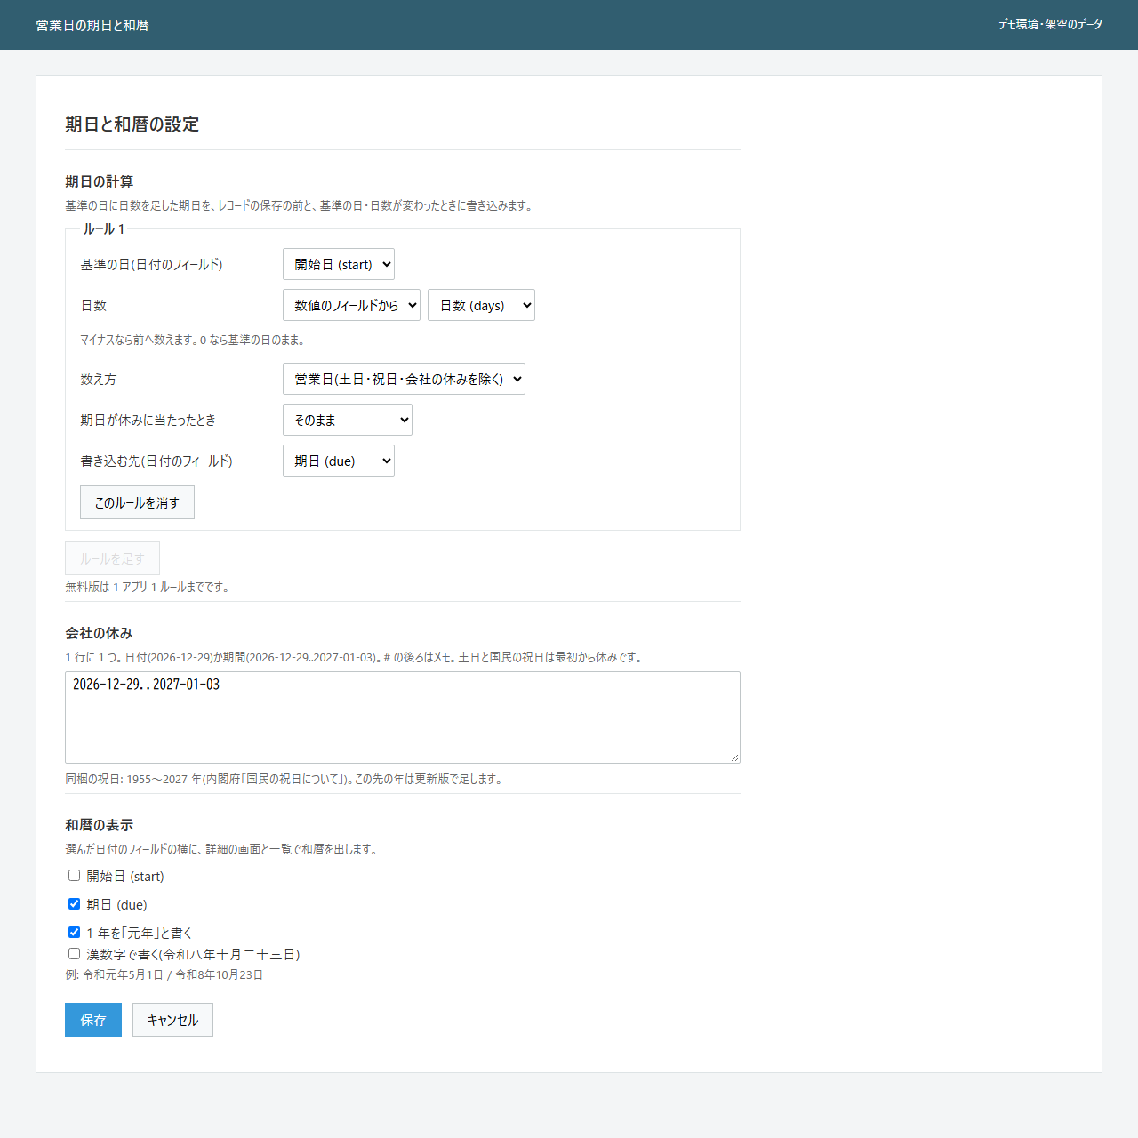Click the 無料版は 1 アプリ 1 ルールまでです note
1138x1138 pixels.
[x=148, y=587]
